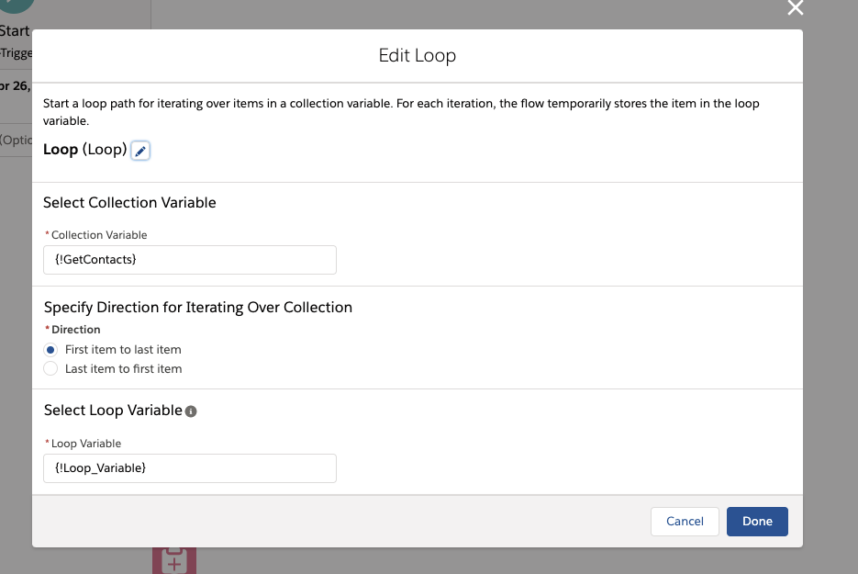Viewport: 858px width, 574px height.
Task: Click the 'First item to last item' label text
Action: [123, 349]
